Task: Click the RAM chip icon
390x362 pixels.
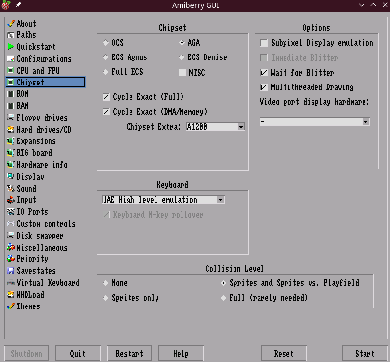Action: click(11, 106)
